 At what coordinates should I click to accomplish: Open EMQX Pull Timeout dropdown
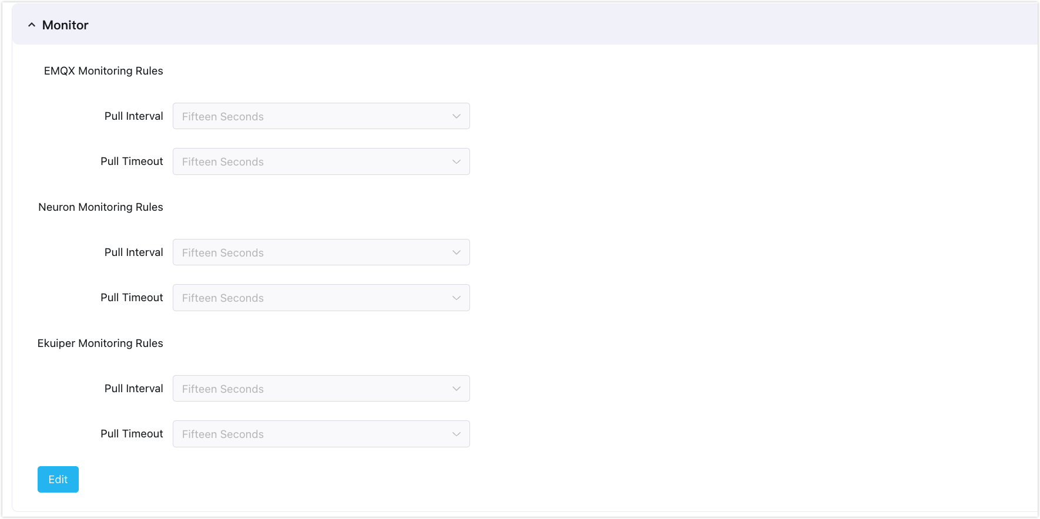(321, 161)
